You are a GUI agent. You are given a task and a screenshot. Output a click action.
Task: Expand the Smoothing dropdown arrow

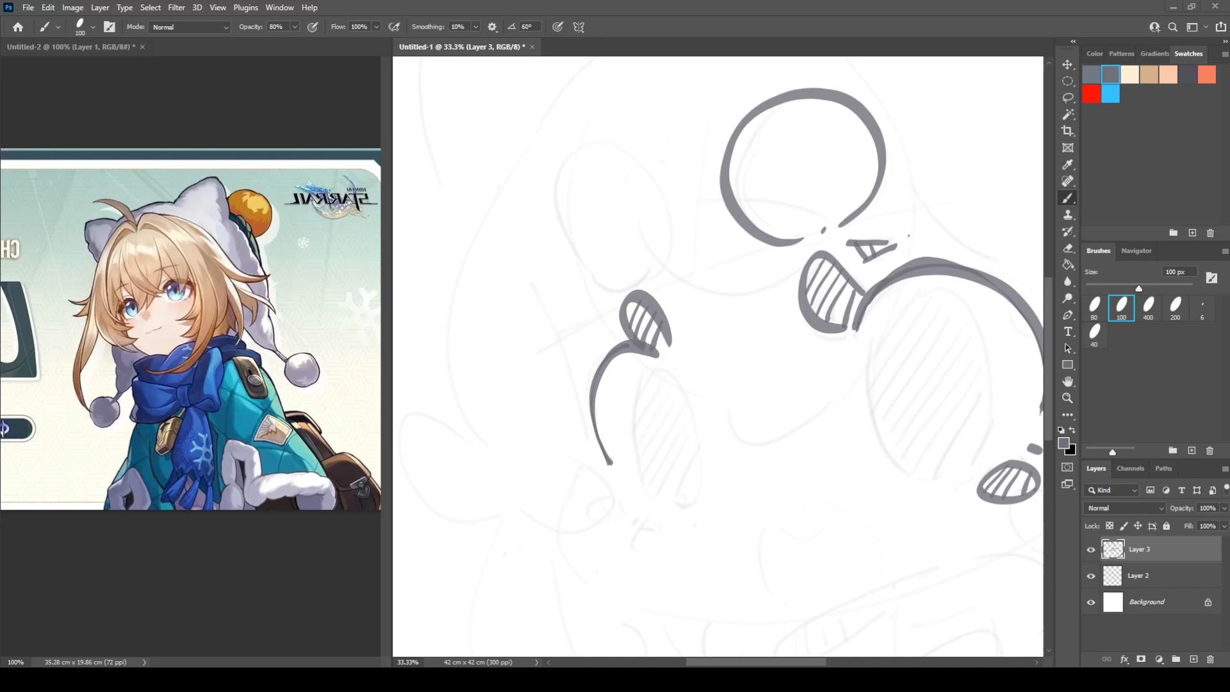coord(475,27)
